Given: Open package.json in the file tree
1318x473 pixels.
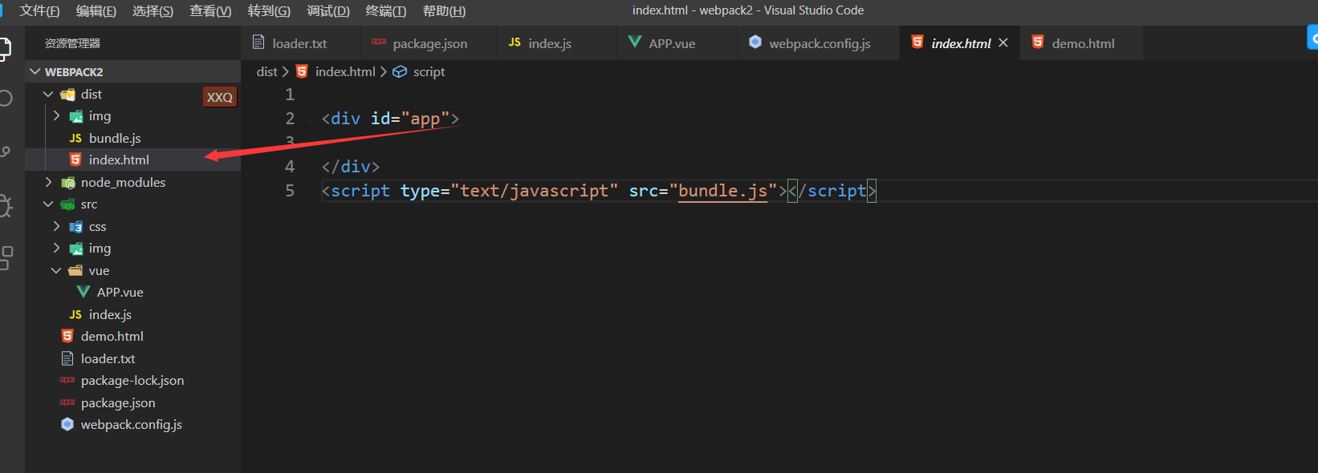Looking at the screenshot, I should (118, 402).
